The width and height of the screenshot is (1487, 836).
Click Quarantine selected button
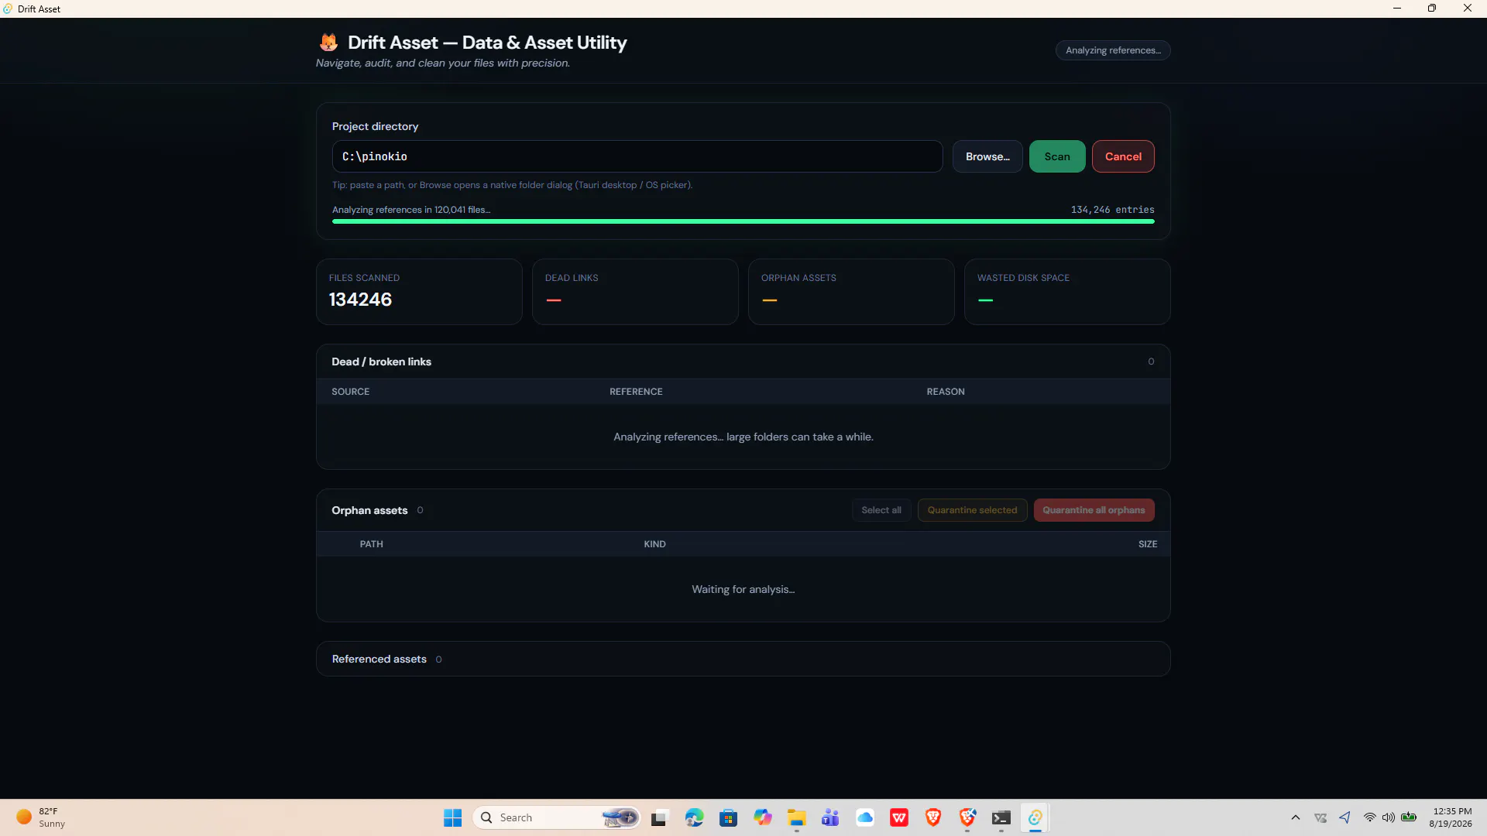(973, 510)
